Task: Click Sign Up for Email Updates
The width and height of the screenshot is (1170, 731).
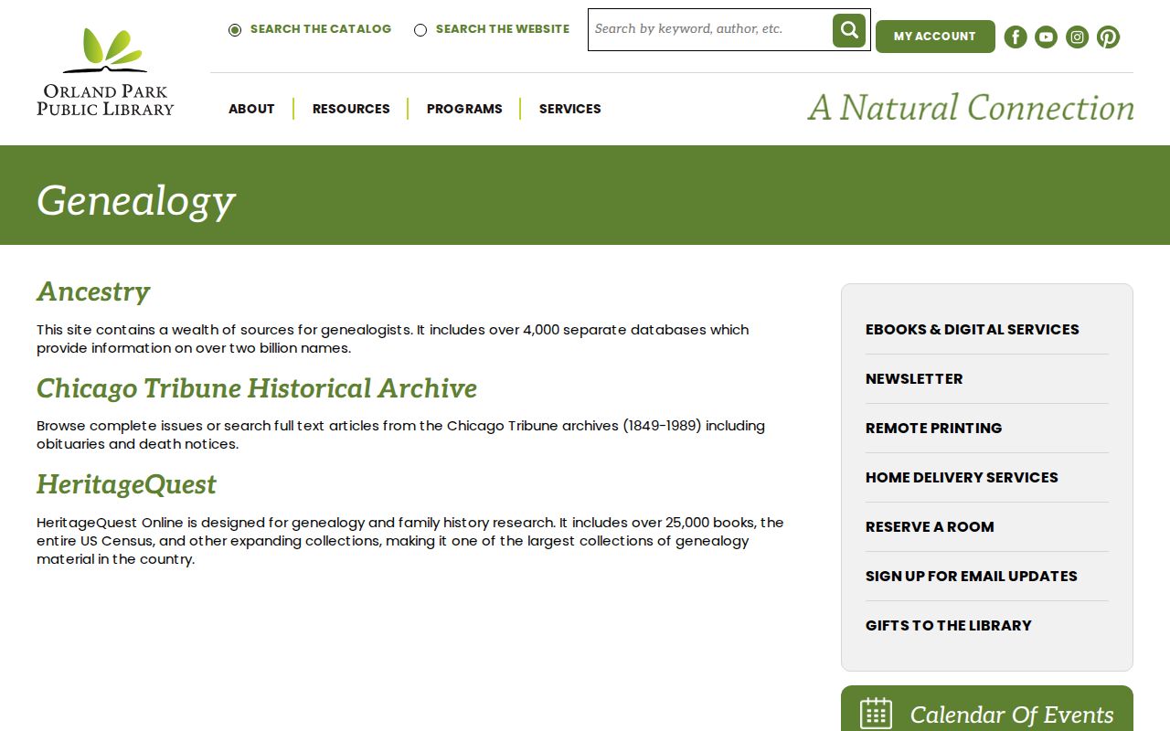Action: coord(972,576)
